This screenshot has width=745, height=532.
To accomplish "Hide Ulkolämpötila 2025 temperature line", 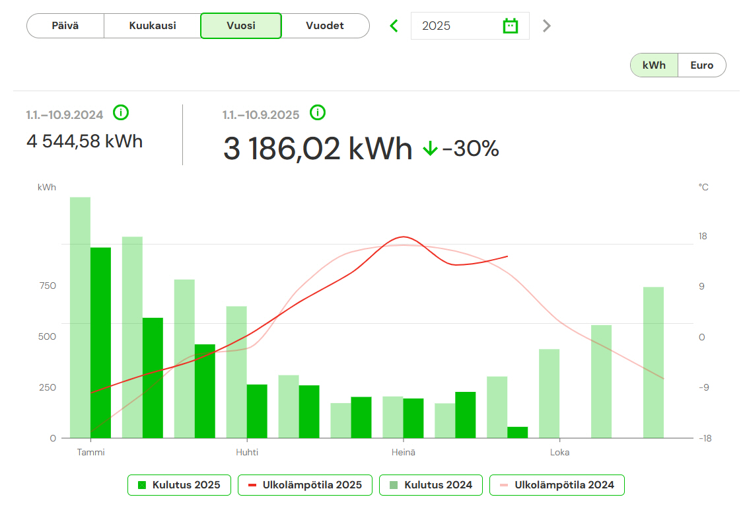I will point(304,485).
